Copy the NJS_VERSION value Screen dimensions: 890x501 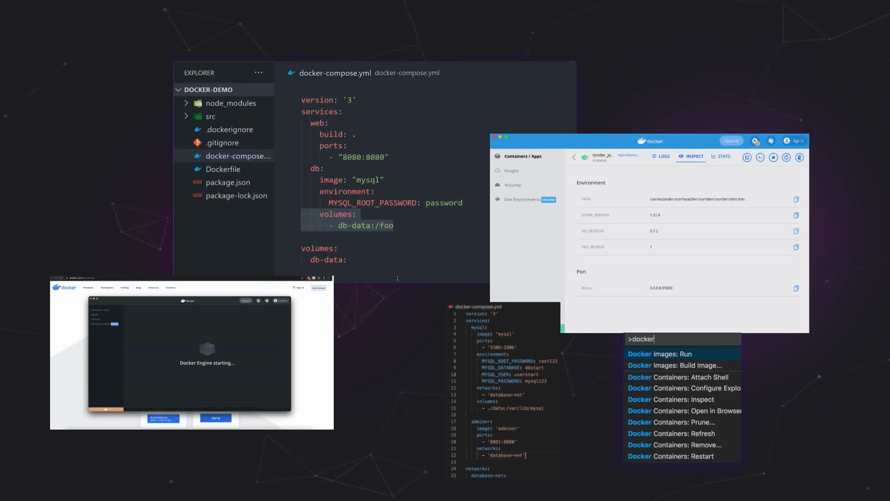click(x=796, y=231)
